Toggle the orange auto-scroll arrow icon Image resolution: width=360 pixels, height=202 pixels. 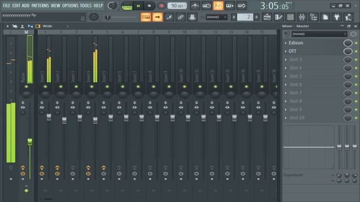click(157, 17)
